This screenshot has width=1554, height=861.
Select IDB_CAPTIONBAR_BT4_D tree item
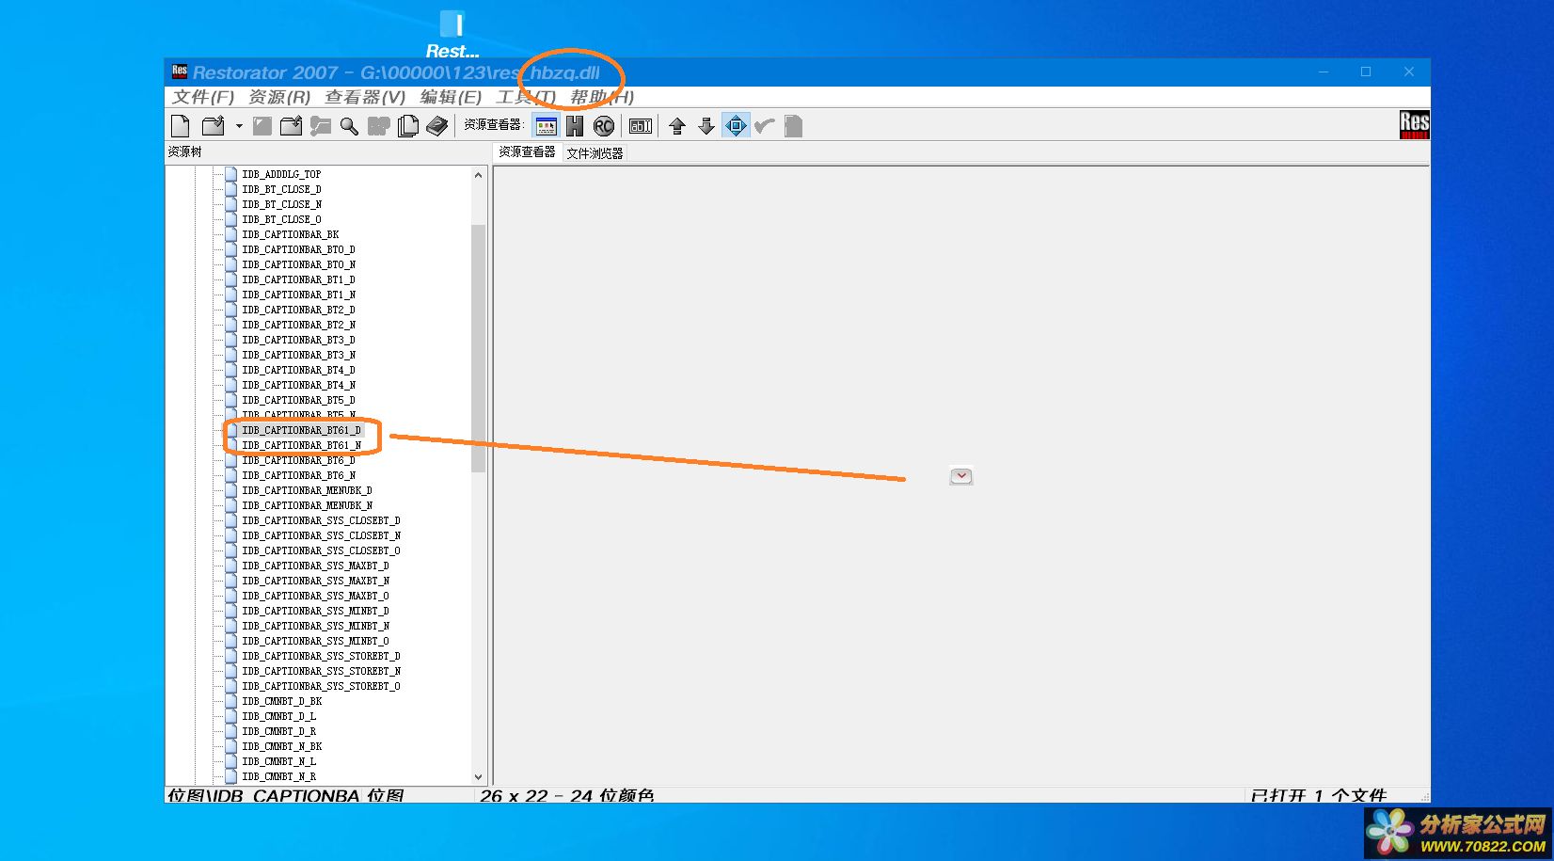click(x=298, y=370)
